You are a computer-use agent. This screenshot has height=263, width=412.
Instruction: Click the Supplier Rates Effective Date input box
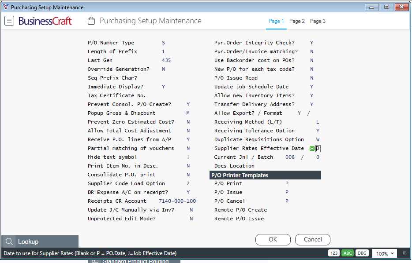318,149
